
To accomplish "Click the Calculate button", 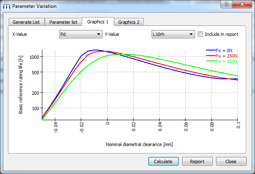I will [163, 161].
